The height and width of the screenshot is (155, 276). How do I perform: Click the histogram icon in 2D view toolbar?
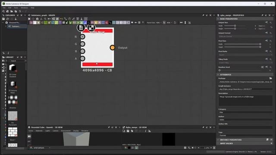point(150,131)
